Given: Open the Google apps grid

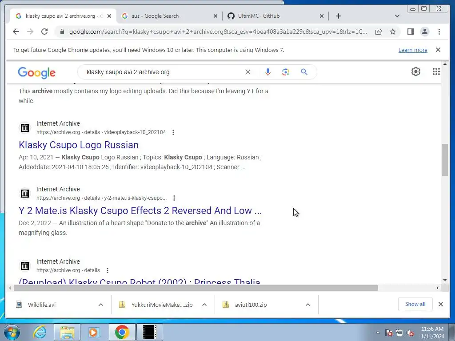Looking at the screenshot, I should [436, 71].
